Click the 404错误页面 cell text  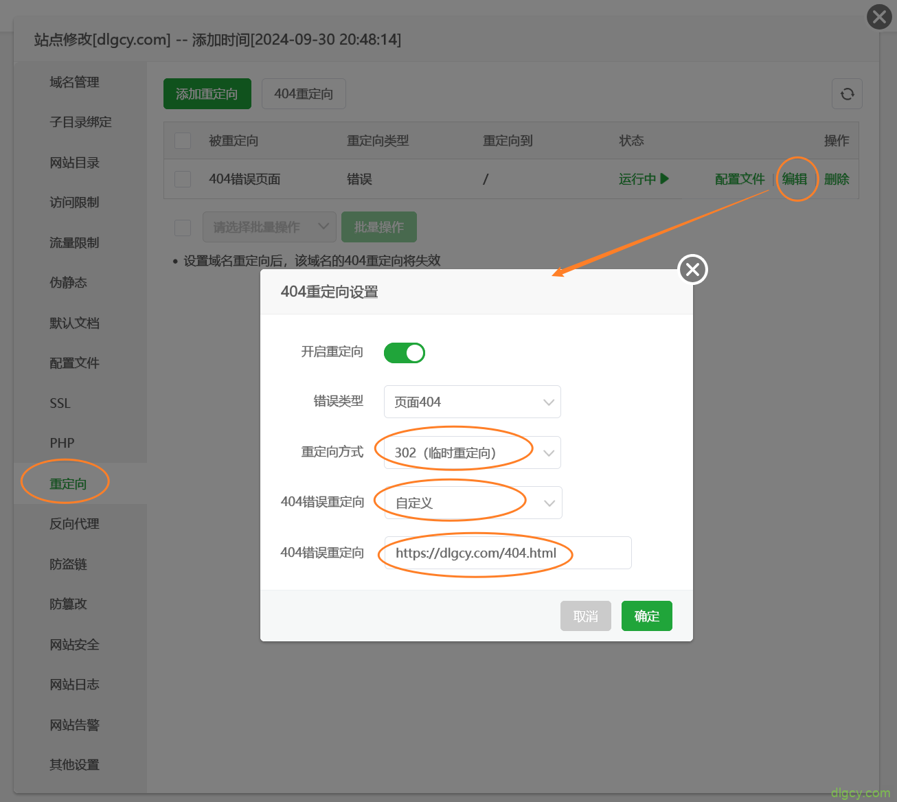point(245,179)
